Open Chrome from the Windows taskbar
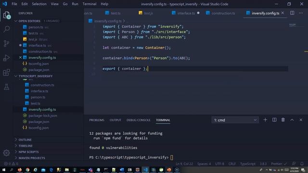 (27, 170)
